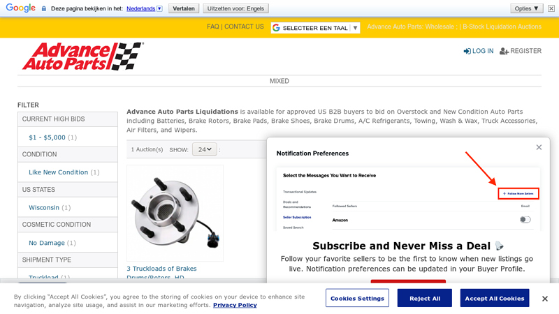This screenshot has height=314, width=559.
Task: Click the Advance Auto Parts logo
Action: click(83, 57)
